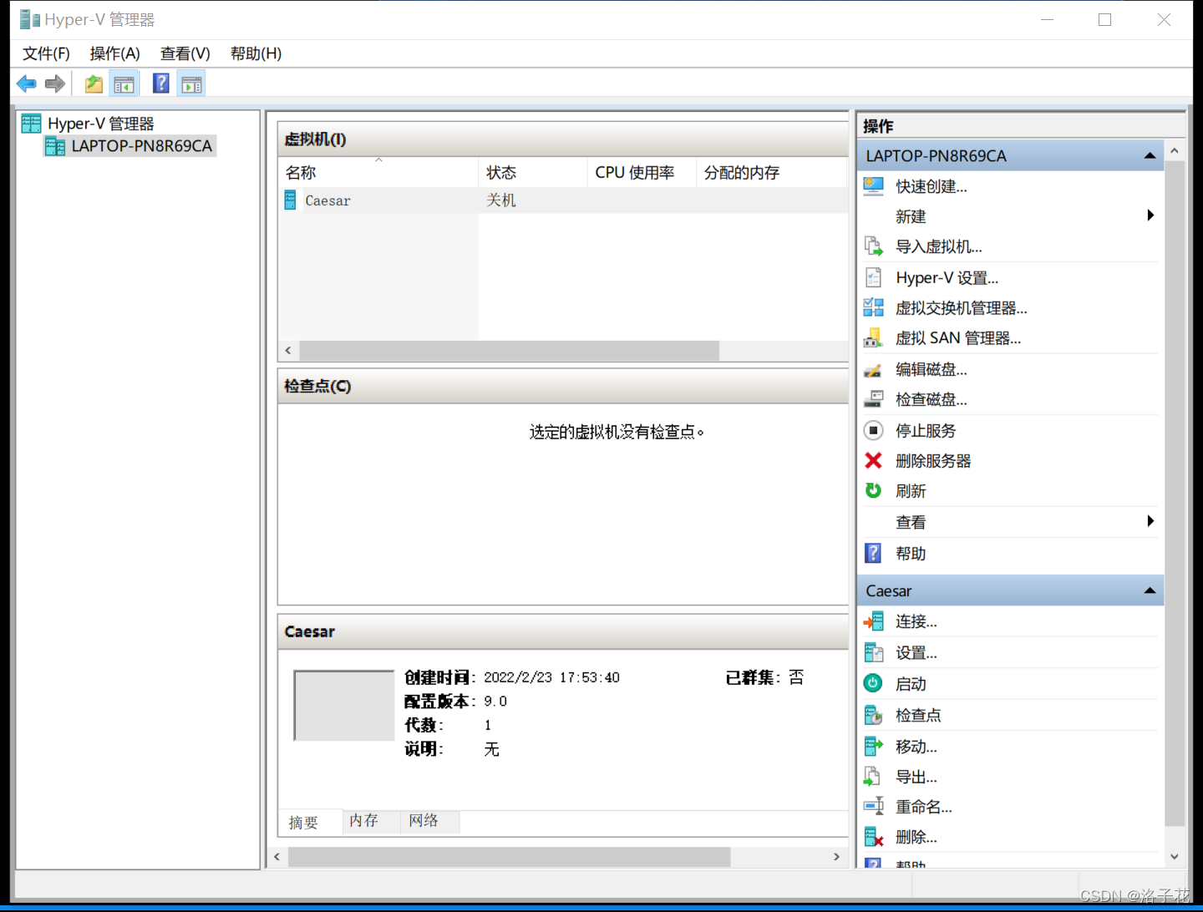The width and height of the screenshot is (1203, 912).
Task: Click the 启动 action for Caesar
Action: 911,684
